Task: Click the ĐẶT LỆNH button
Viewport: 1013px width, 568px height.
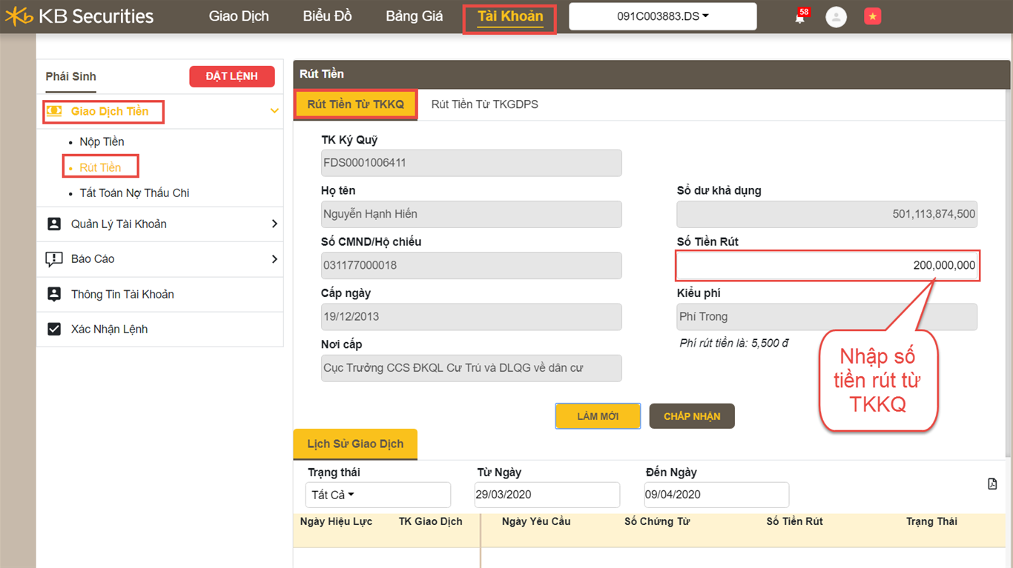Action: pyautogui.click(x=232, y=76)
